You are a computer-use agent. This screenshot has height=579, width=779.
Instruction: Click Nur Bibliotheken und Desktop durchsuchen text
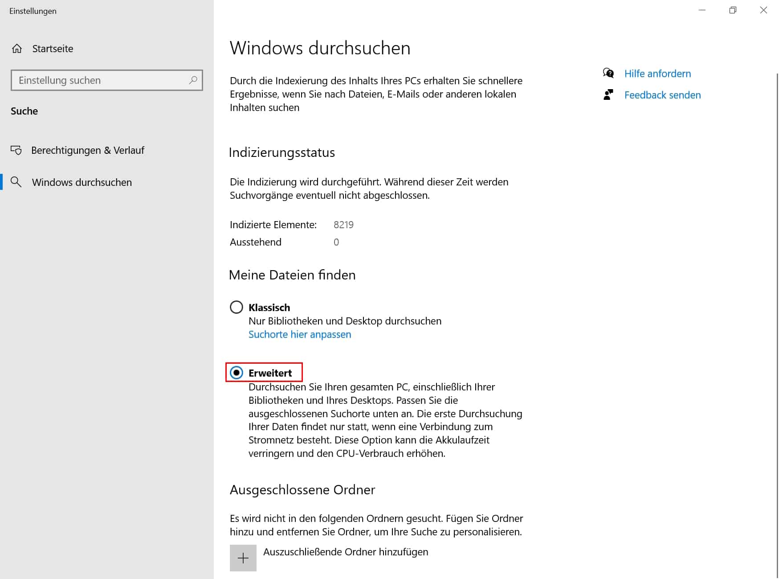(345, 321)
